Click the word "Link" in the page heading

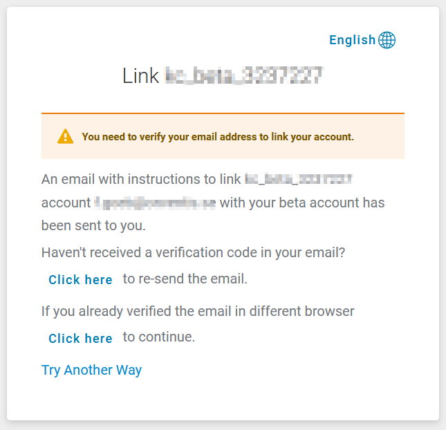[x=140, y=75]
